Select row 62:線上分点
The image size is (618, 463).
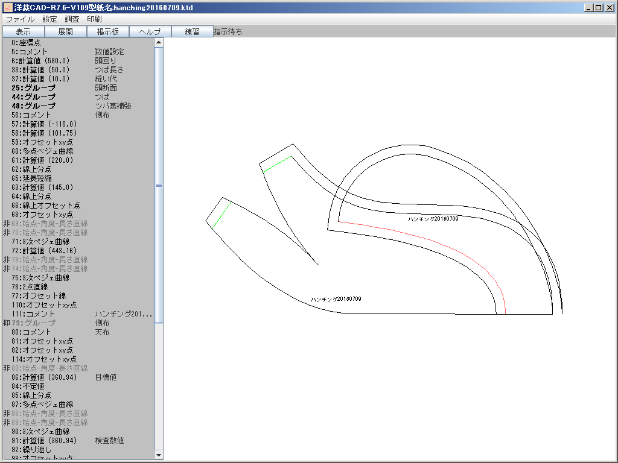[x=78, y=169]
